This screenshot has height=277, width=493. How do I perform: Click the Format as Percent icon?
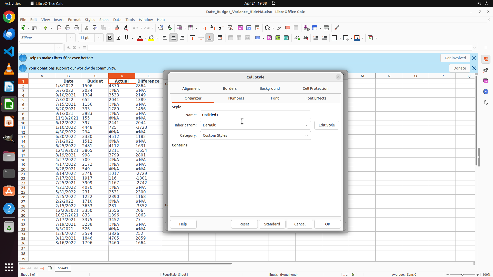pos(269,38)
